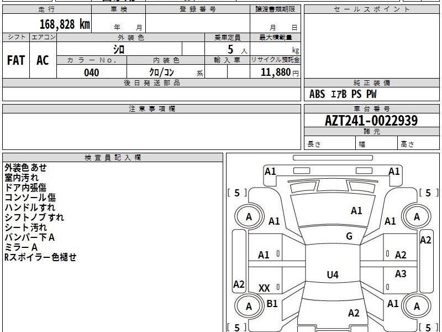
Task: Click the equipment list ABS エアB PS PW
Action: tap(343, 94)
